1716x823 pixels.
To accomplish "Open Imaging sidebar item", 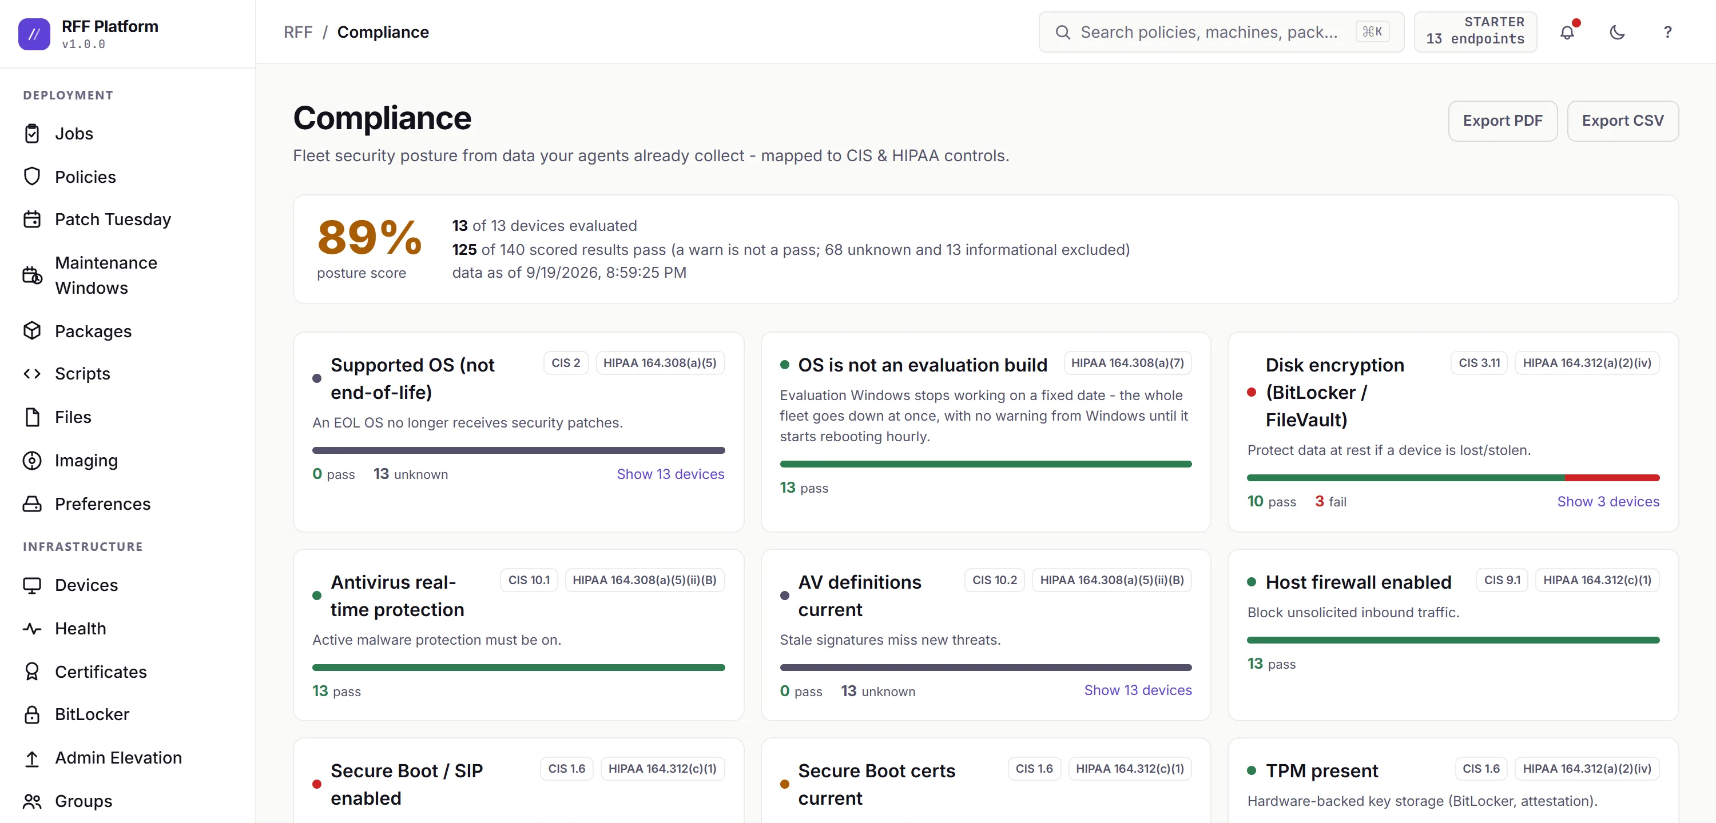I will click(127, 460).
